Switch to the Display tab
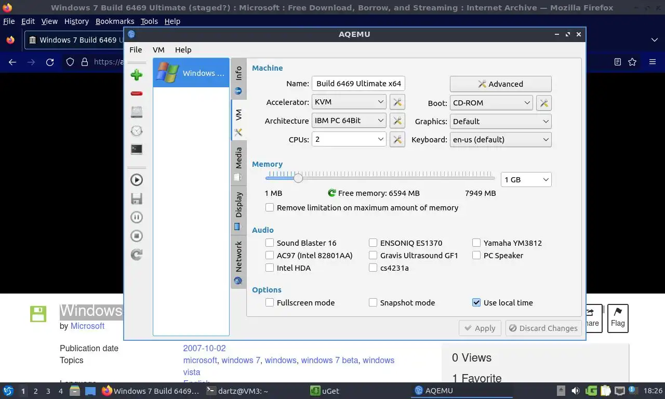665x399 pixels. [238, 210]
